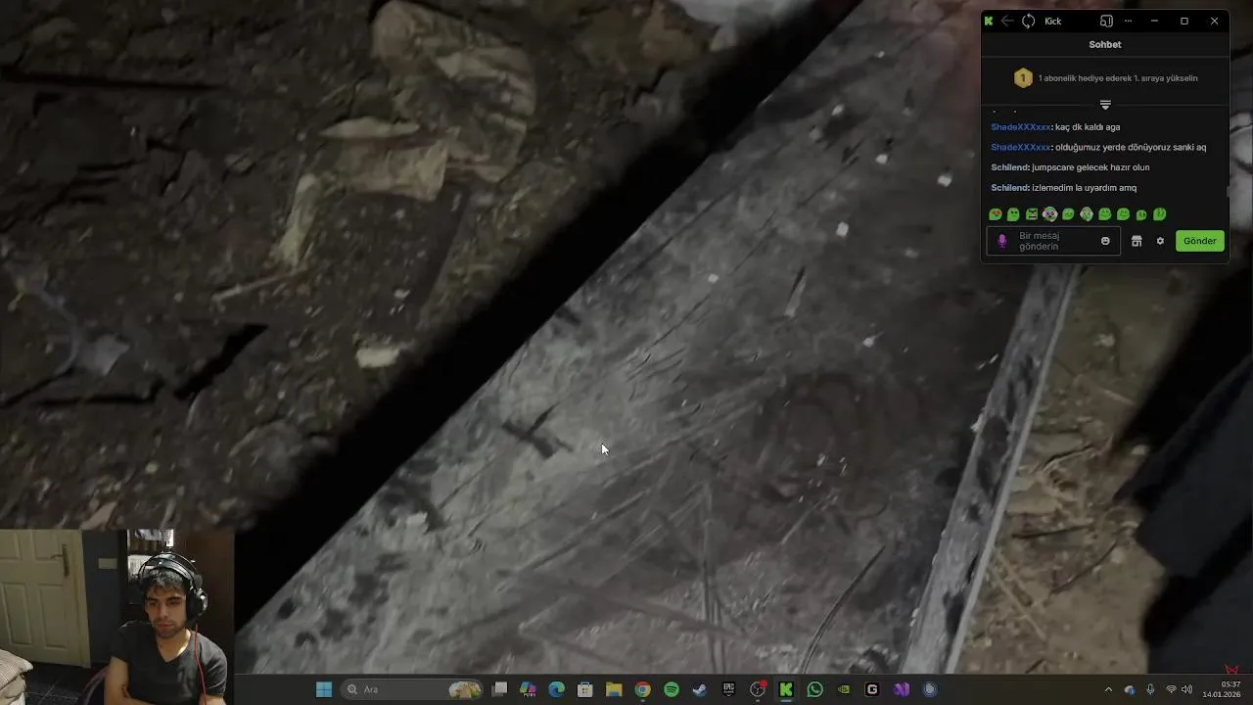Click the purple microphone icon in the message box
This screenshot has width=1253, height=705.
click(x=1001, y=241)
